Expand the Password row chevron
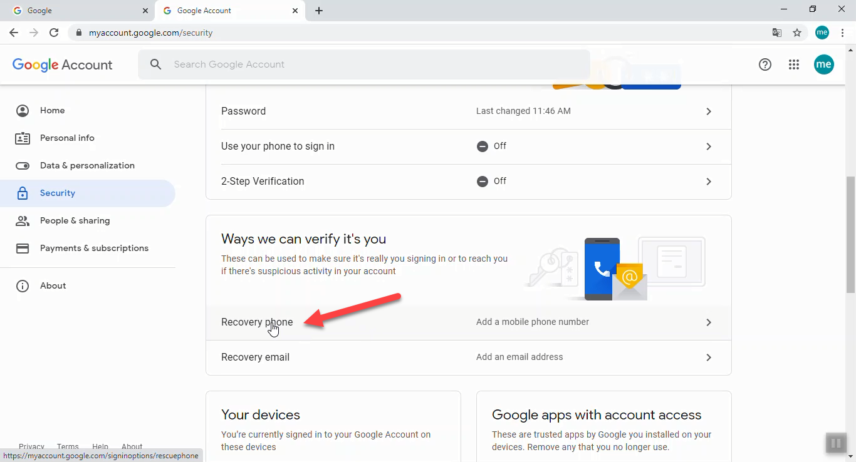The height and width of the screenshot is (462, 856). pos(709,111)
